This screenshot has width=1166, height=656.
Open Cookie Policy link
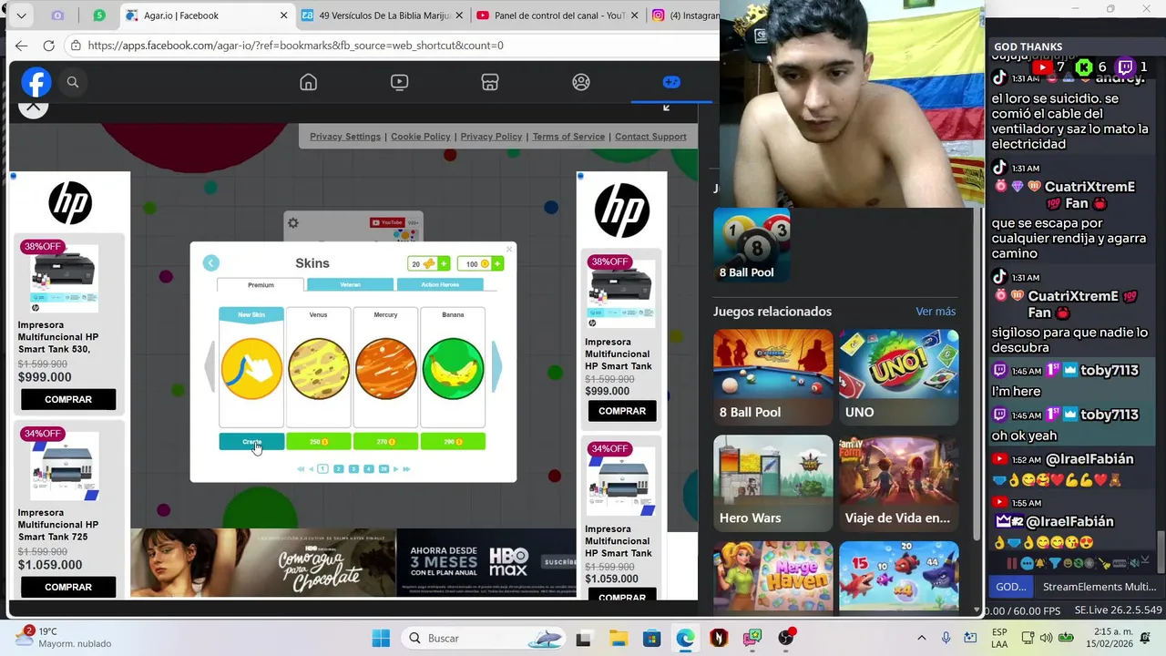[x=421, y=137]
